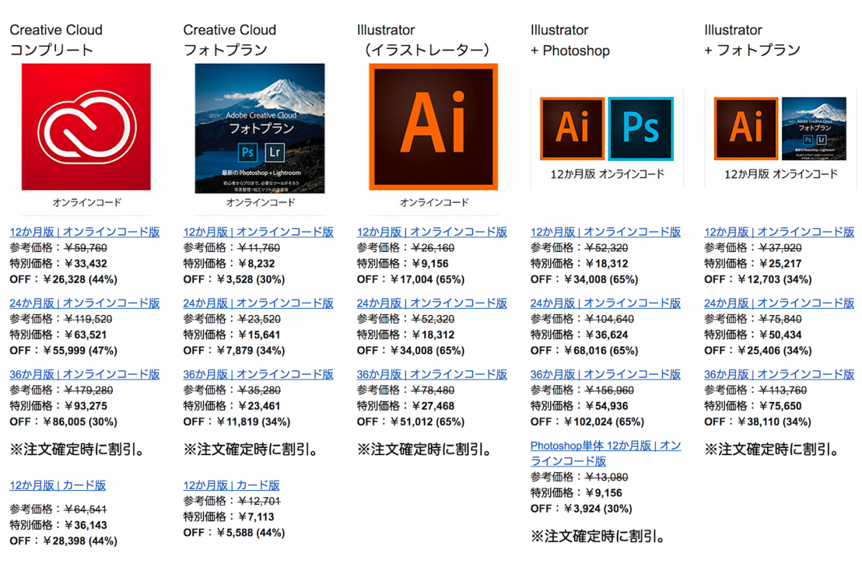Open 24か月版 link for Illustrator + Photoshop
862x567 pixels.
pos(604,303)
